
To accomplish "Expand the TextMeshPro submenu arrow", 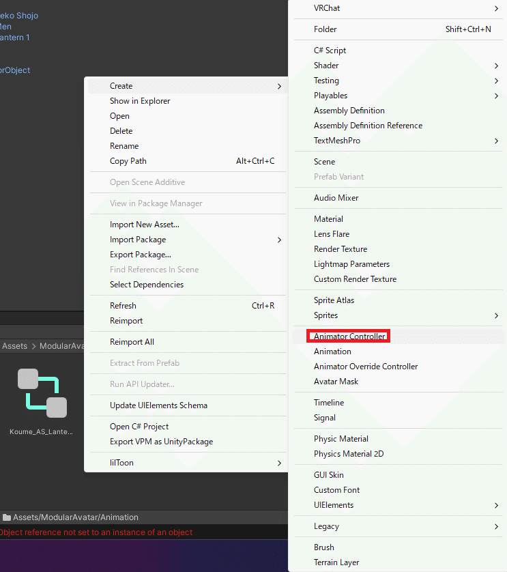I will (496, 141).
